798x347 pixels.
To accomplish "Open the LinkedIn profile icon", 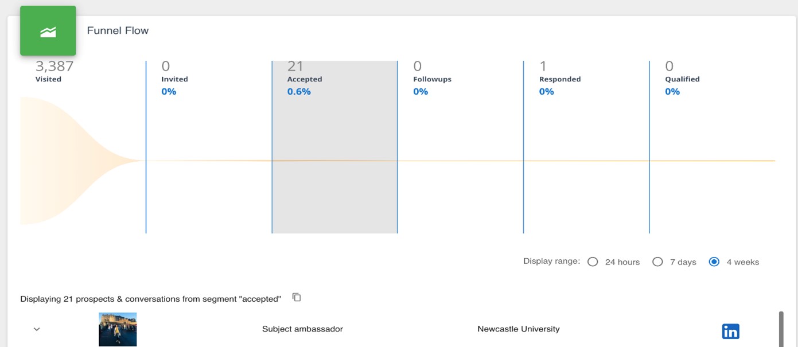I will click(730, 331).
